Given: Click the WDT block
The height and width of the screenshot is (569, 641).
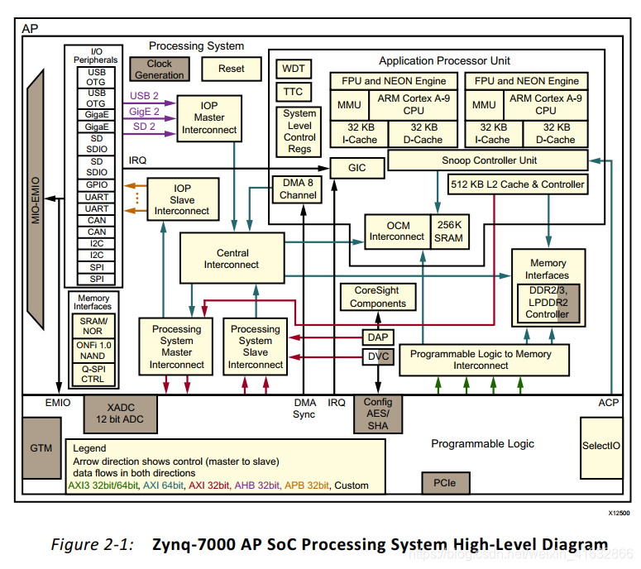Looking at the screenshot, I should (x=294, y=69).
